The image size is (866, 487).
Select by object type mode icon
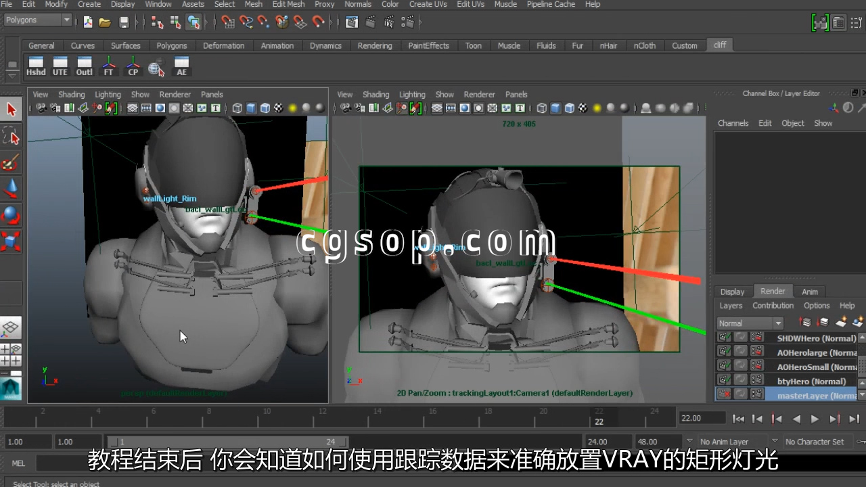pos(176,22)
